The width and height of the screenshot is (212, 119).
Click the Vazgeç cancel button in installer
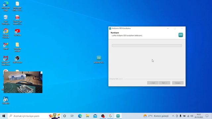point(178,83)
